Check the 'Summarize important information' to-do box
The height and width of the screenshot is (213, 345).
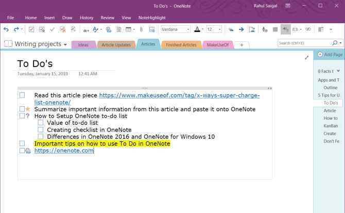(22, 109)
